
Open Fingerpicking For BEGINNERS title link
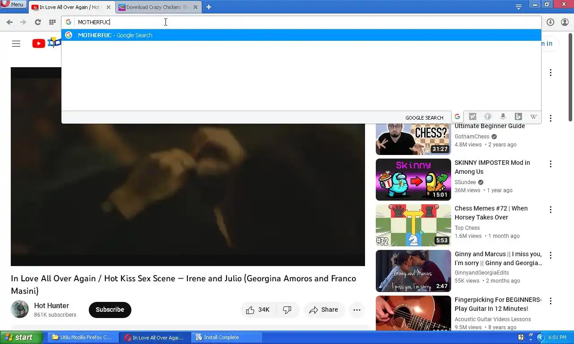(498, 304)
